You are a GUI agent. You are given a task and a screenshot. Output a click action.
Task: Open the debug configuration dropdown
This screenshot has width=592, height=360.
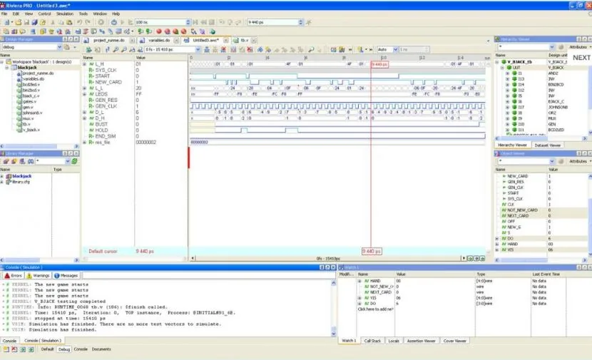click(59, 47)
